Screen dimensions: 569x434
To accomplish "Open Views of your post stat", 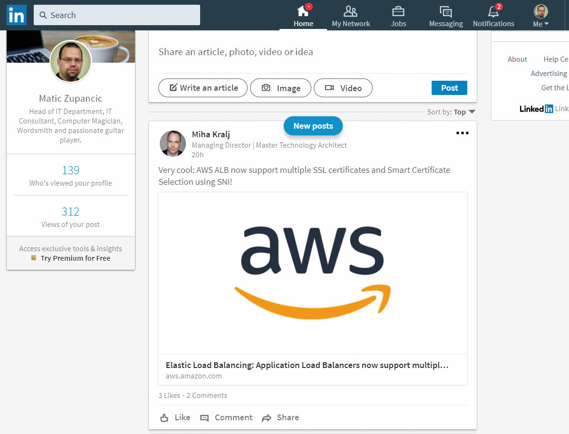I will (x=71, y=217).
